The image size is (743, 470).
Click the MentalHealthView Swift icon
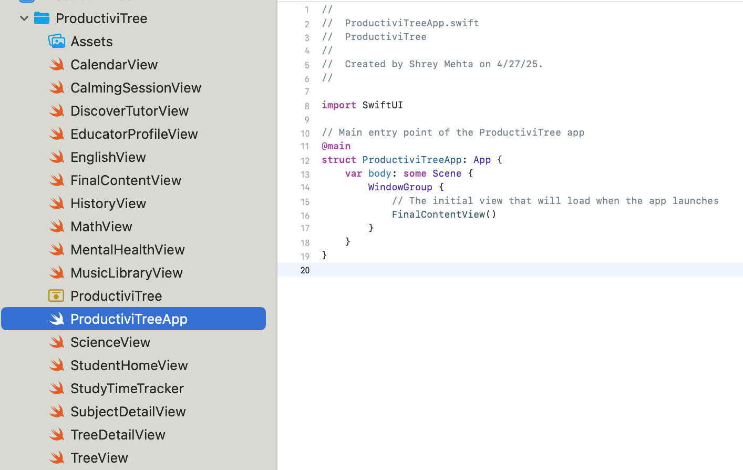(x=57, y=249)
